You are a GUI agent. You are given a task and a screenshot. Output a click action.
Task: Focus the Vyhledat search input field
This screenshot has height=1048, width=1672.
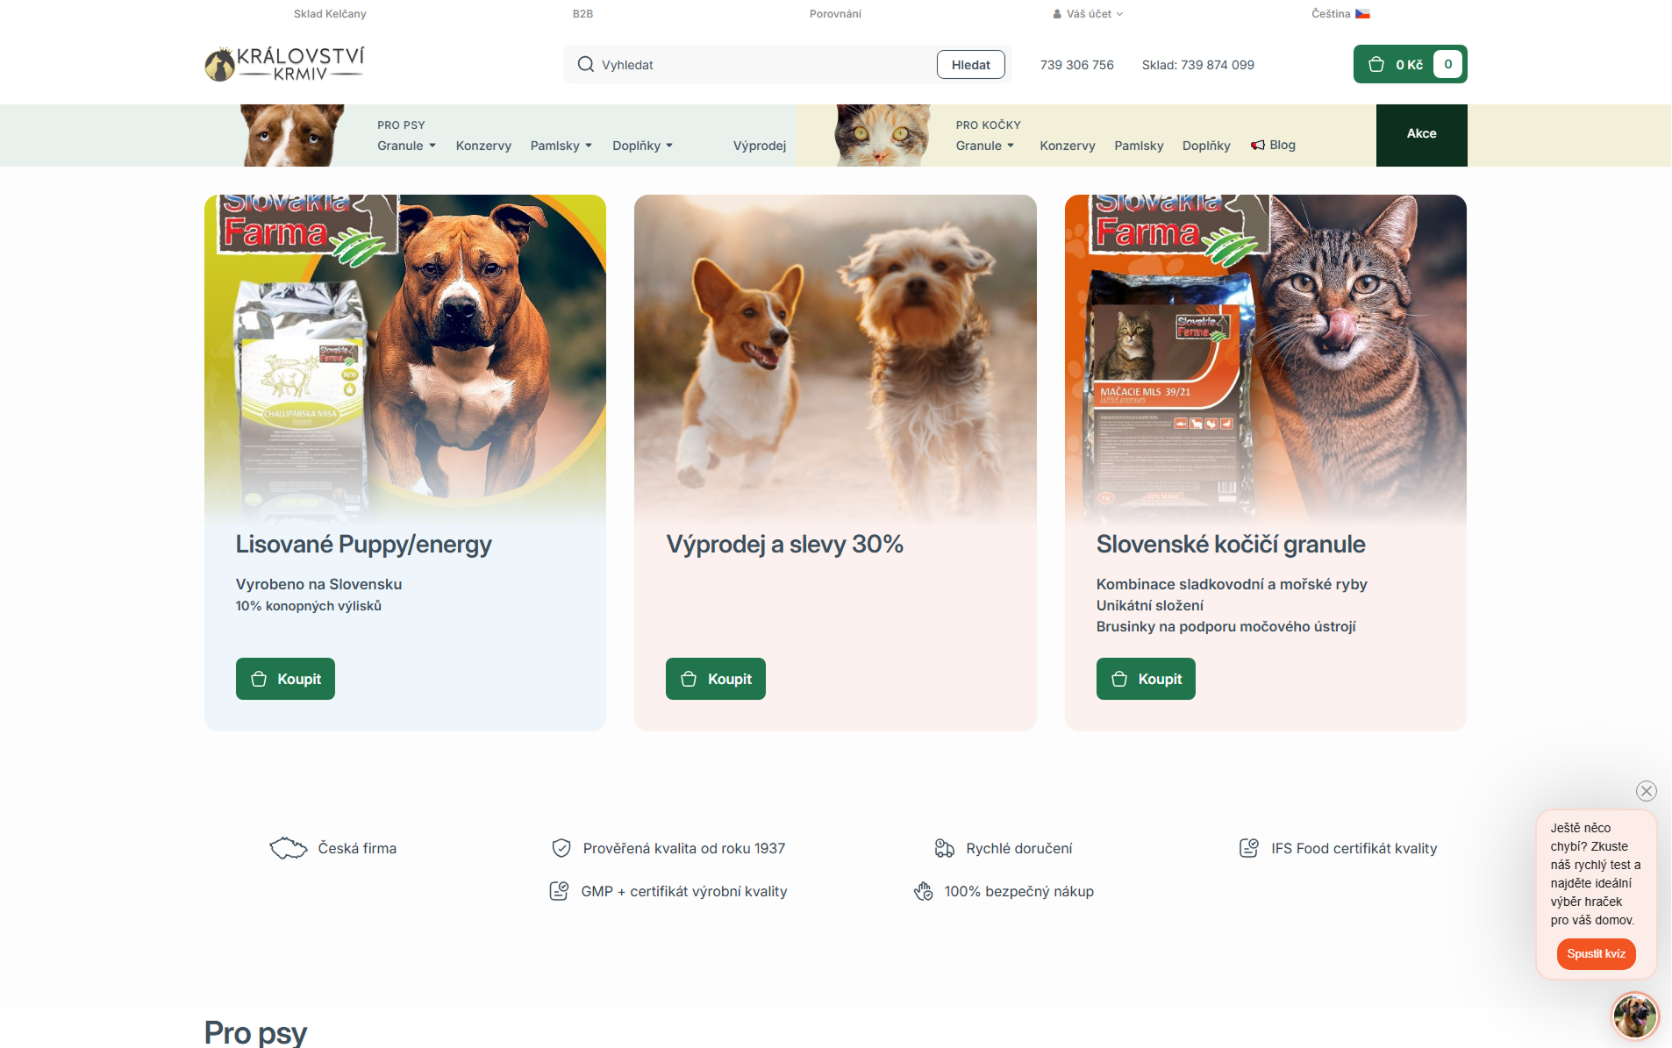[x=763, y=65]
